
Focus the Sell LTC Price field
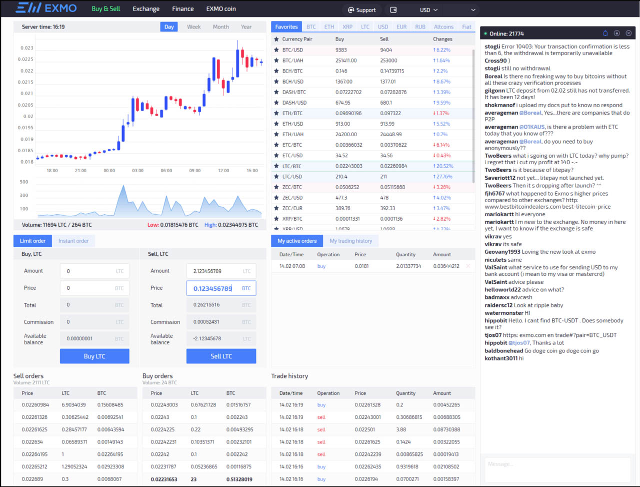pyautogui.click(x=221, y=288)
